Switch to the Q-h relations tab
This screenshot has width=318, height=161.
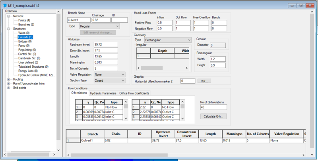(79, 93)
